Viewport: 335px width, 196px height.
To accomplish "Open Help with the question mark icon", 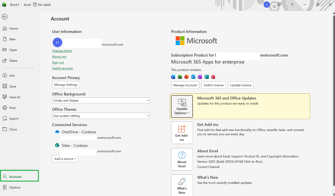I will point(292,5).
